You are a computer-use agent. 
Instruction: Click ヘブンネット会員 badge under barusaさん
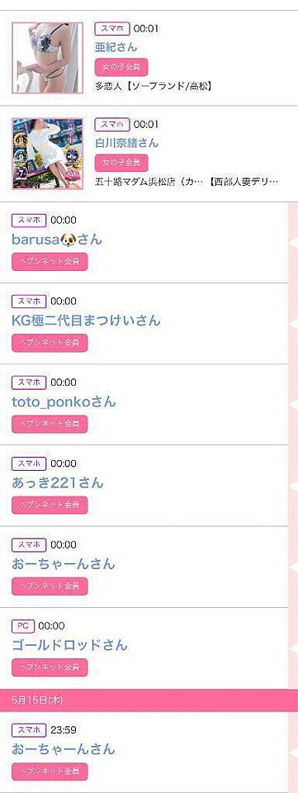[x=50, y=262]
